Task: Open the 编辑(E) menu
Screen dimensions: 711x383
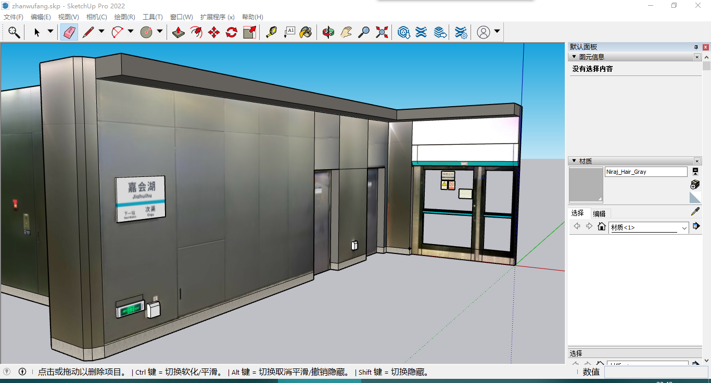Action: coord(41,17)
